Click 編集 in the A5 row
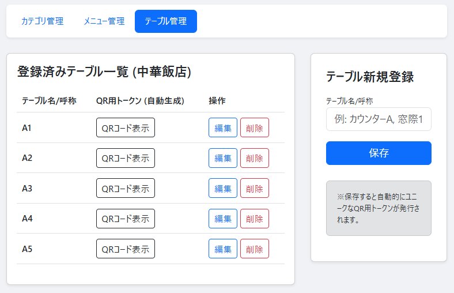 coord(223,249)
